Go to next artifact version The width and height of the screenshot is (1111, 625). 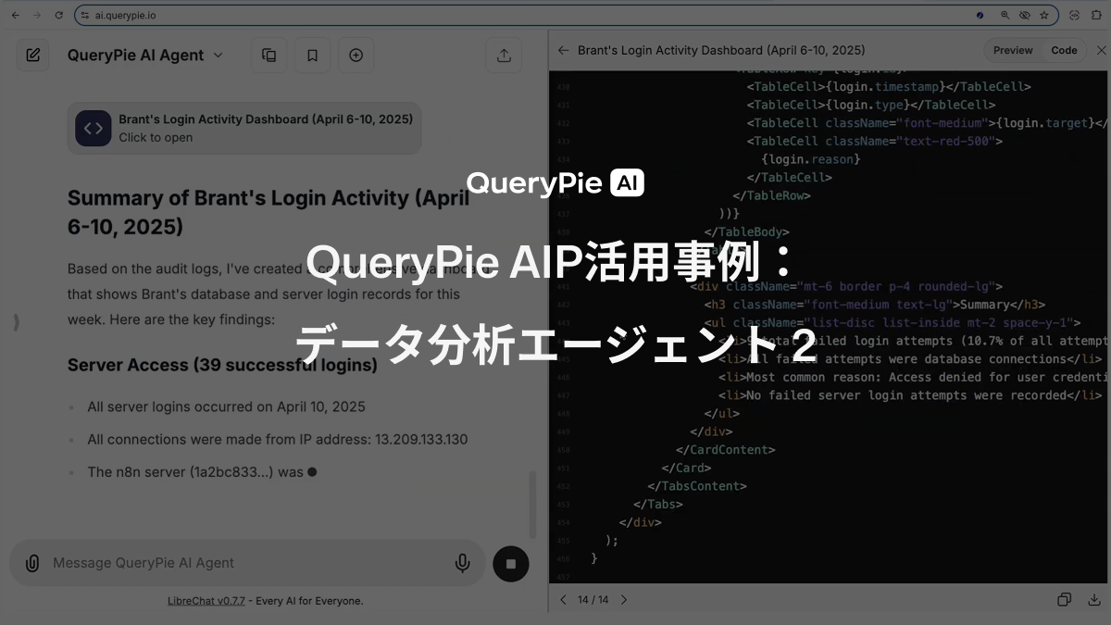[x=623, y=600]
